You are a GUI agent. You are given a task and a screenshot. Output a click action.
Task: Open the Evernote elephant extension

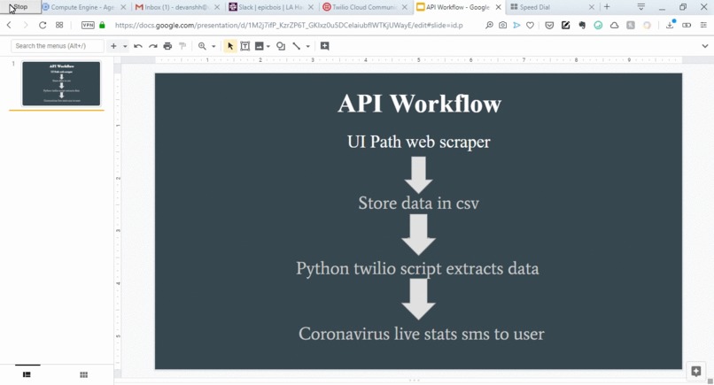pos(582,25)
